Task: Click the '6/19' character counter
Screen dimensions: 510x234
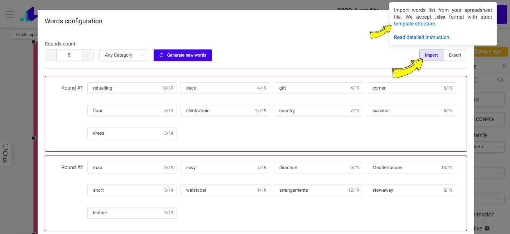Action: point(448,88)
